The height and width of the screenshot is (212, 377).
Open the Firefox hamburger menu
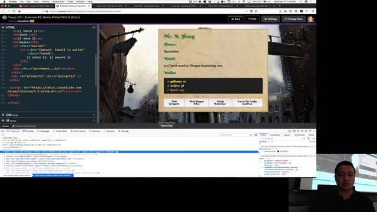313,11
